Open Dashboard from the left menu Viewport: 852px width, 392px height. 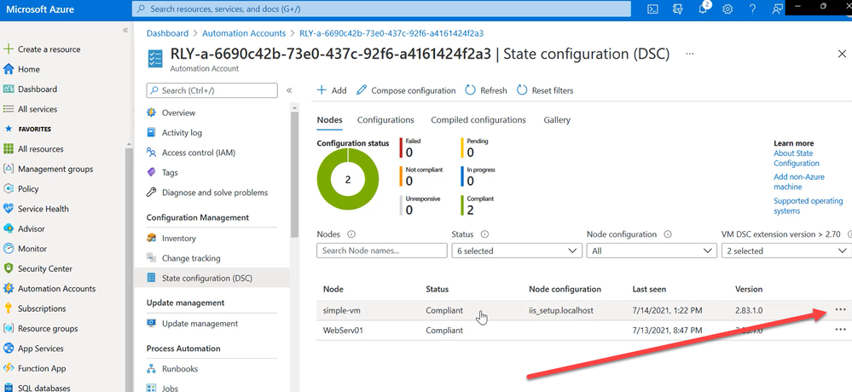pyautogui.click(x=37, y=89)
